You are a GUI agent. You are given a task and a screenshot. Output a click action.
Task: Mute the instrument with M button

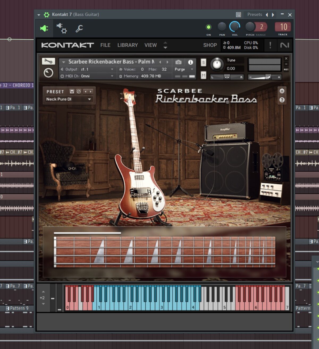pos(203,75)
